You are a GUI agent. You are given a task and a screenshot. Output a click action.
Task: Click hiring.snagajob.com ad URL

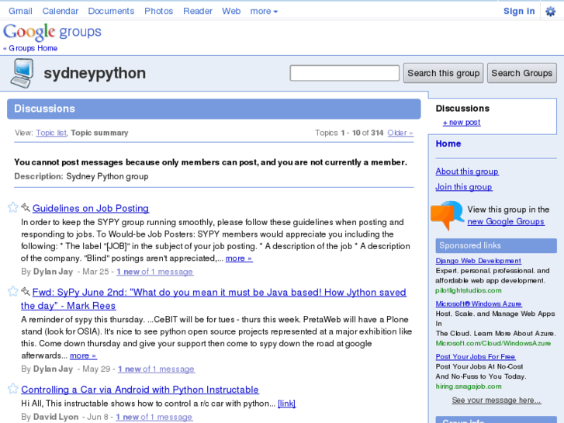pyautogui.click(x=469, y=387)
